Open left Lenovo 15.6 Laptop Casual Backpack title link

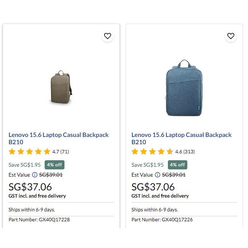[x=58, y=138]
